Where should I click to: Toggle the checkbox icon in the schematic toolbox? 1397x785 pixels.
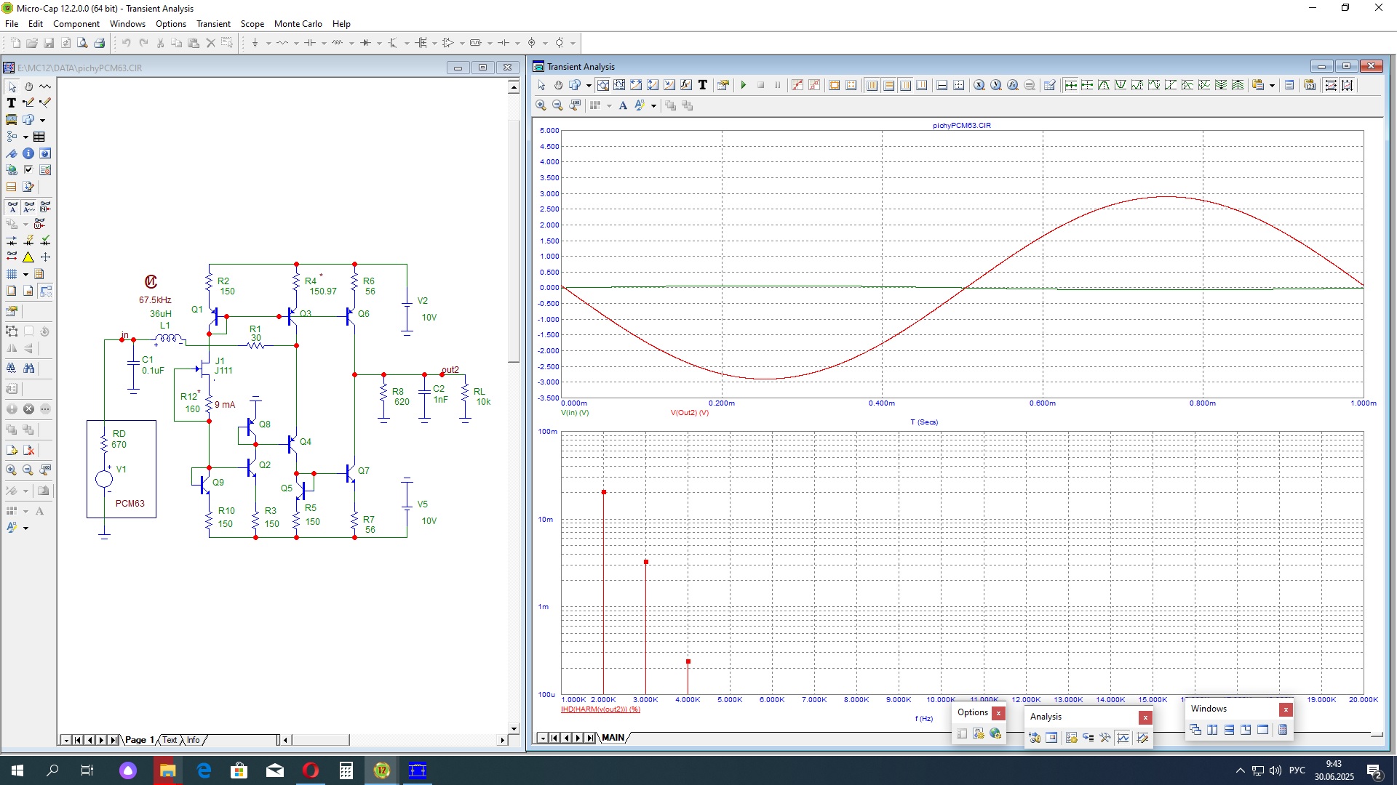pos(28,170)
